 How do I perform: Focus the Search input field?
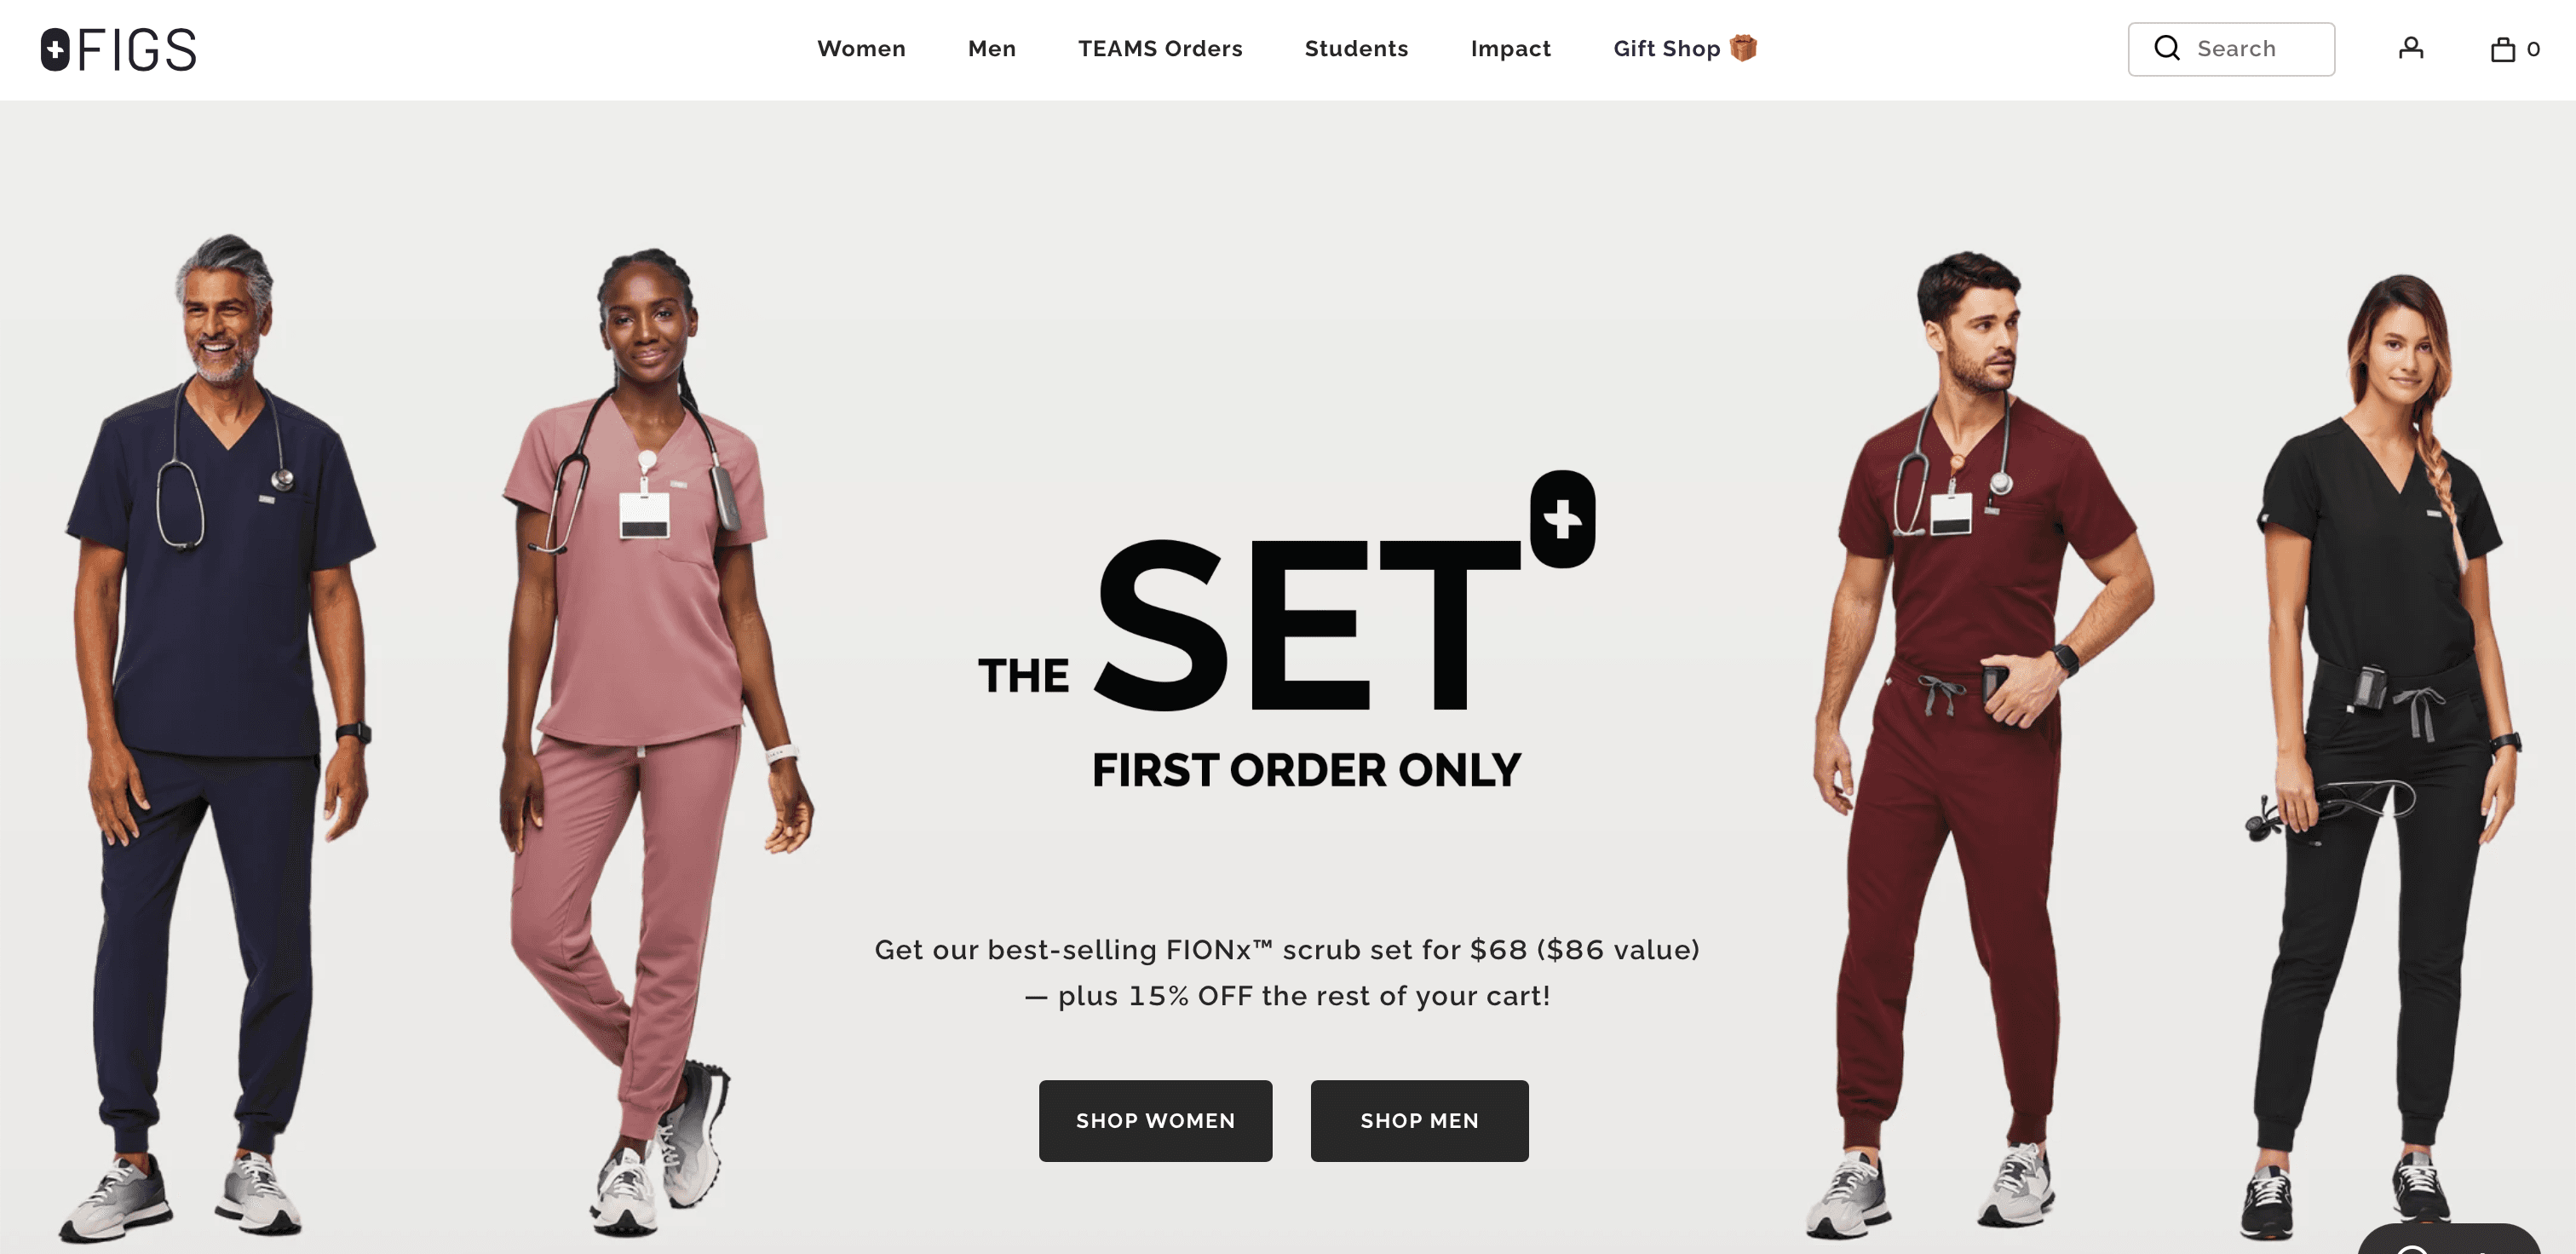click(2231, 49)
